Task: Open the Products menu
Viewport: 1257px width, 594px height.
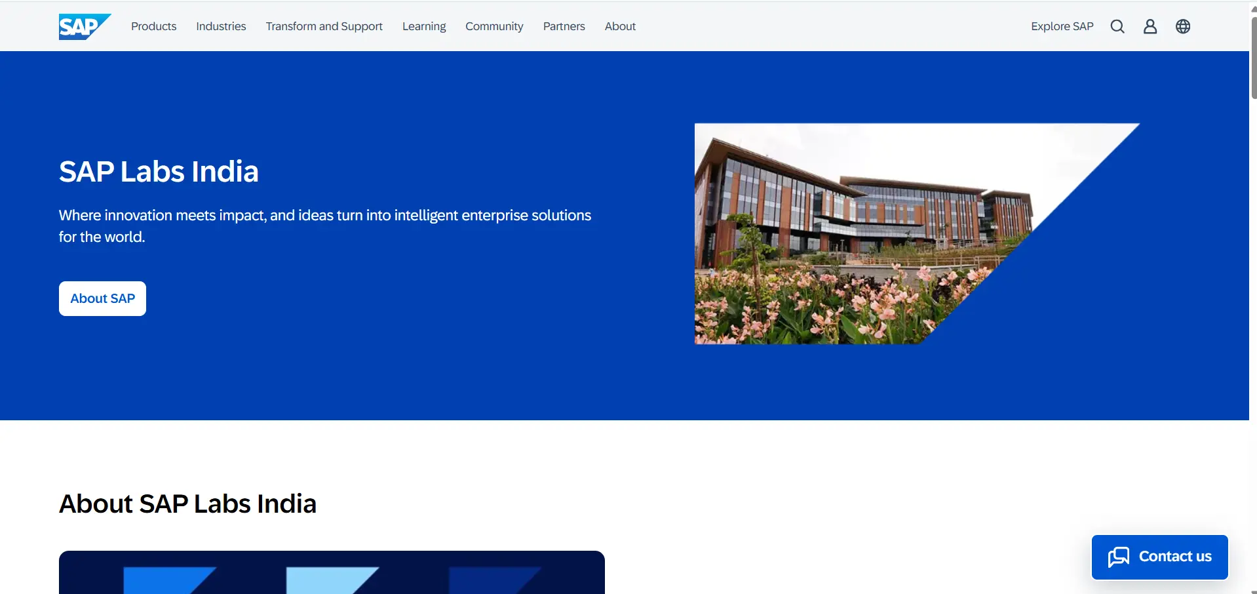Action: click(153, 26)
